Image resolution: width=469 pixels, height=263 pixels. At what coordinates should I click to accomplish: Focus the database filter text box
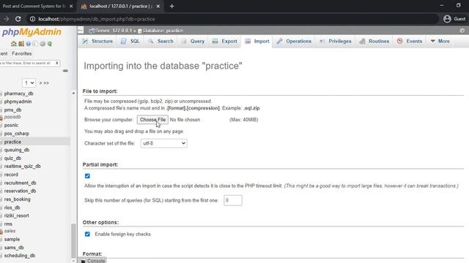point(27,64)
